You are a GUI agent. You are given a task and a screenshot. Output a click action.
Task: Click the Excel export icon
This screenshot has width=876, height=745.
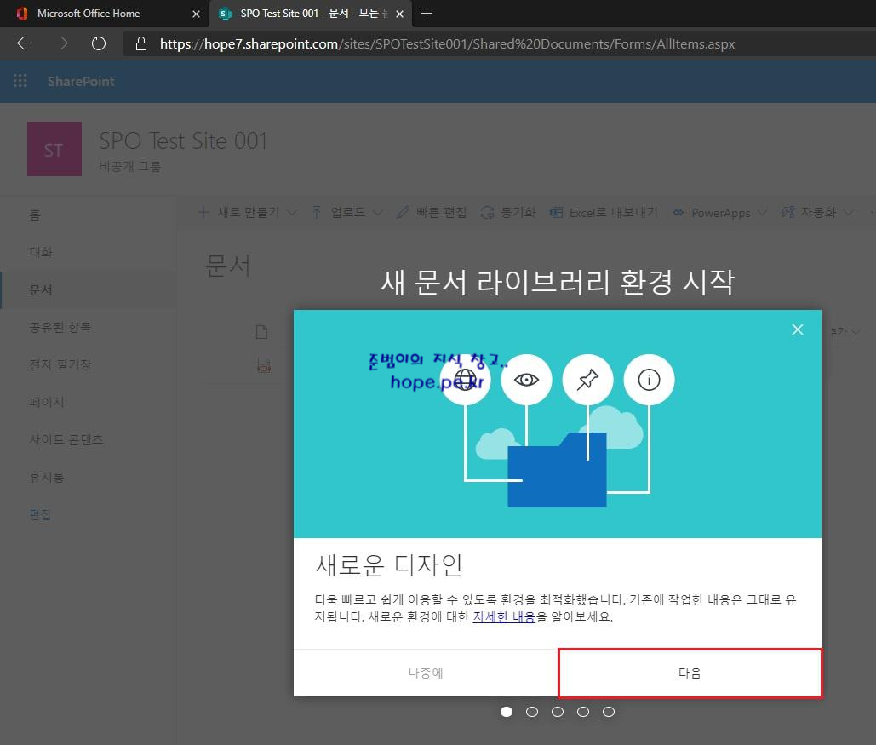click(x=556, y=212)
